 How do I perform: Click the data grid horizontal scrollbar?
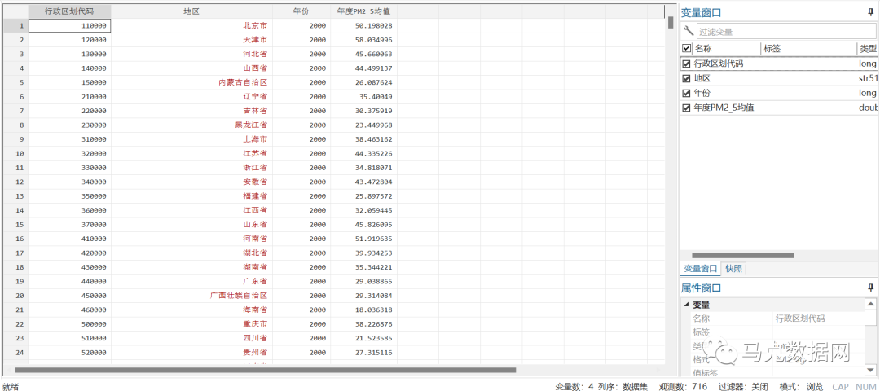[265, 370]
